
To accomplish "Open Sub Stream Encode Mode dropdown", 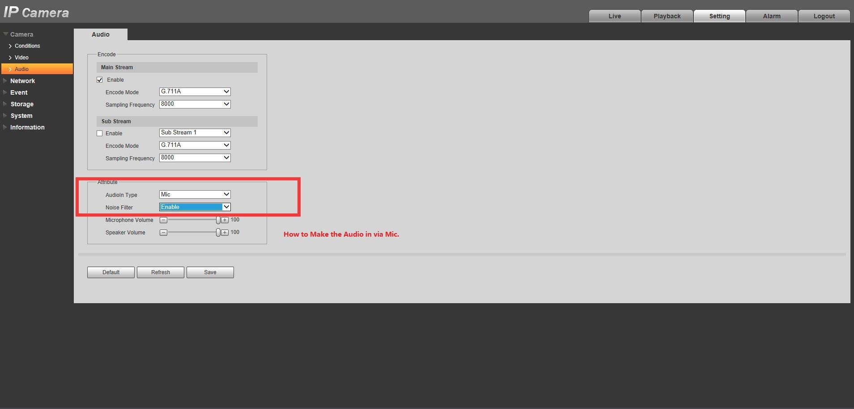I will coord(195,145).
